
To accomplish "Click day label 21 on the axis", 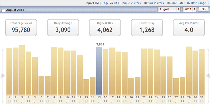I will point(137,97).
